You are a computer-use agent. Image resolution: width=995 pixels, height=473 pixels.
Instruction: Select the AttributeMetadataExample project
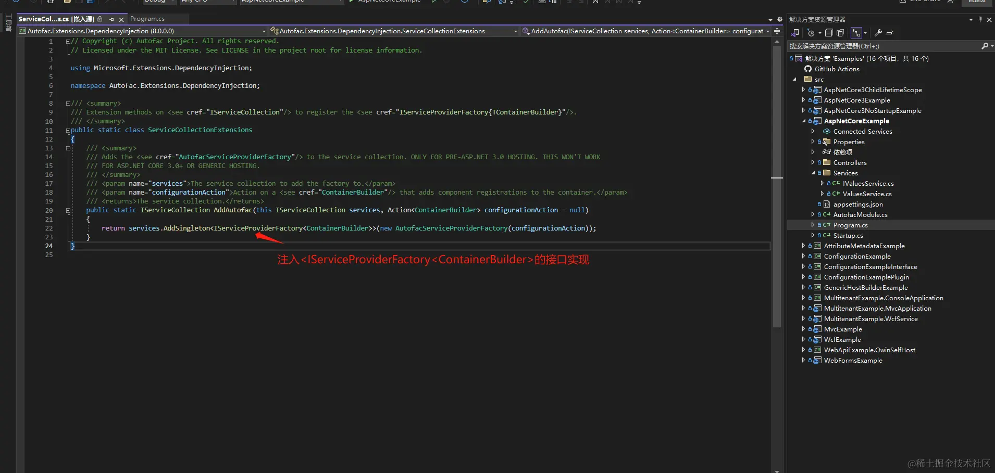(864, 246)
